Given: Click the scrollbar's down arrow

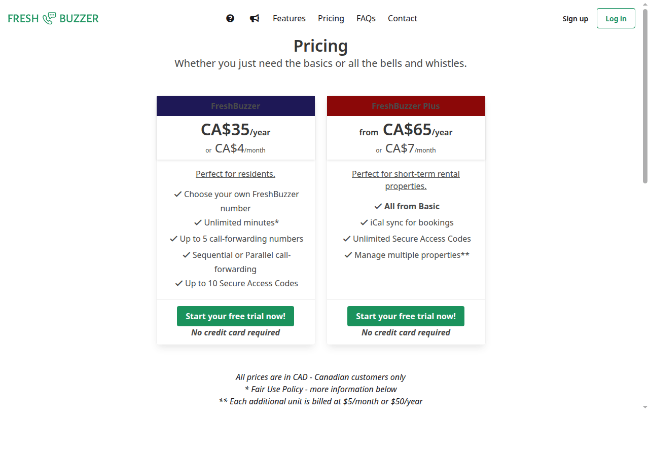Looking at the screenshot, I should point(645,407).
